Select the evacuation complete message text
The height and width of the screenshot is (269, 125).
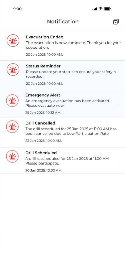pos(73,45)
